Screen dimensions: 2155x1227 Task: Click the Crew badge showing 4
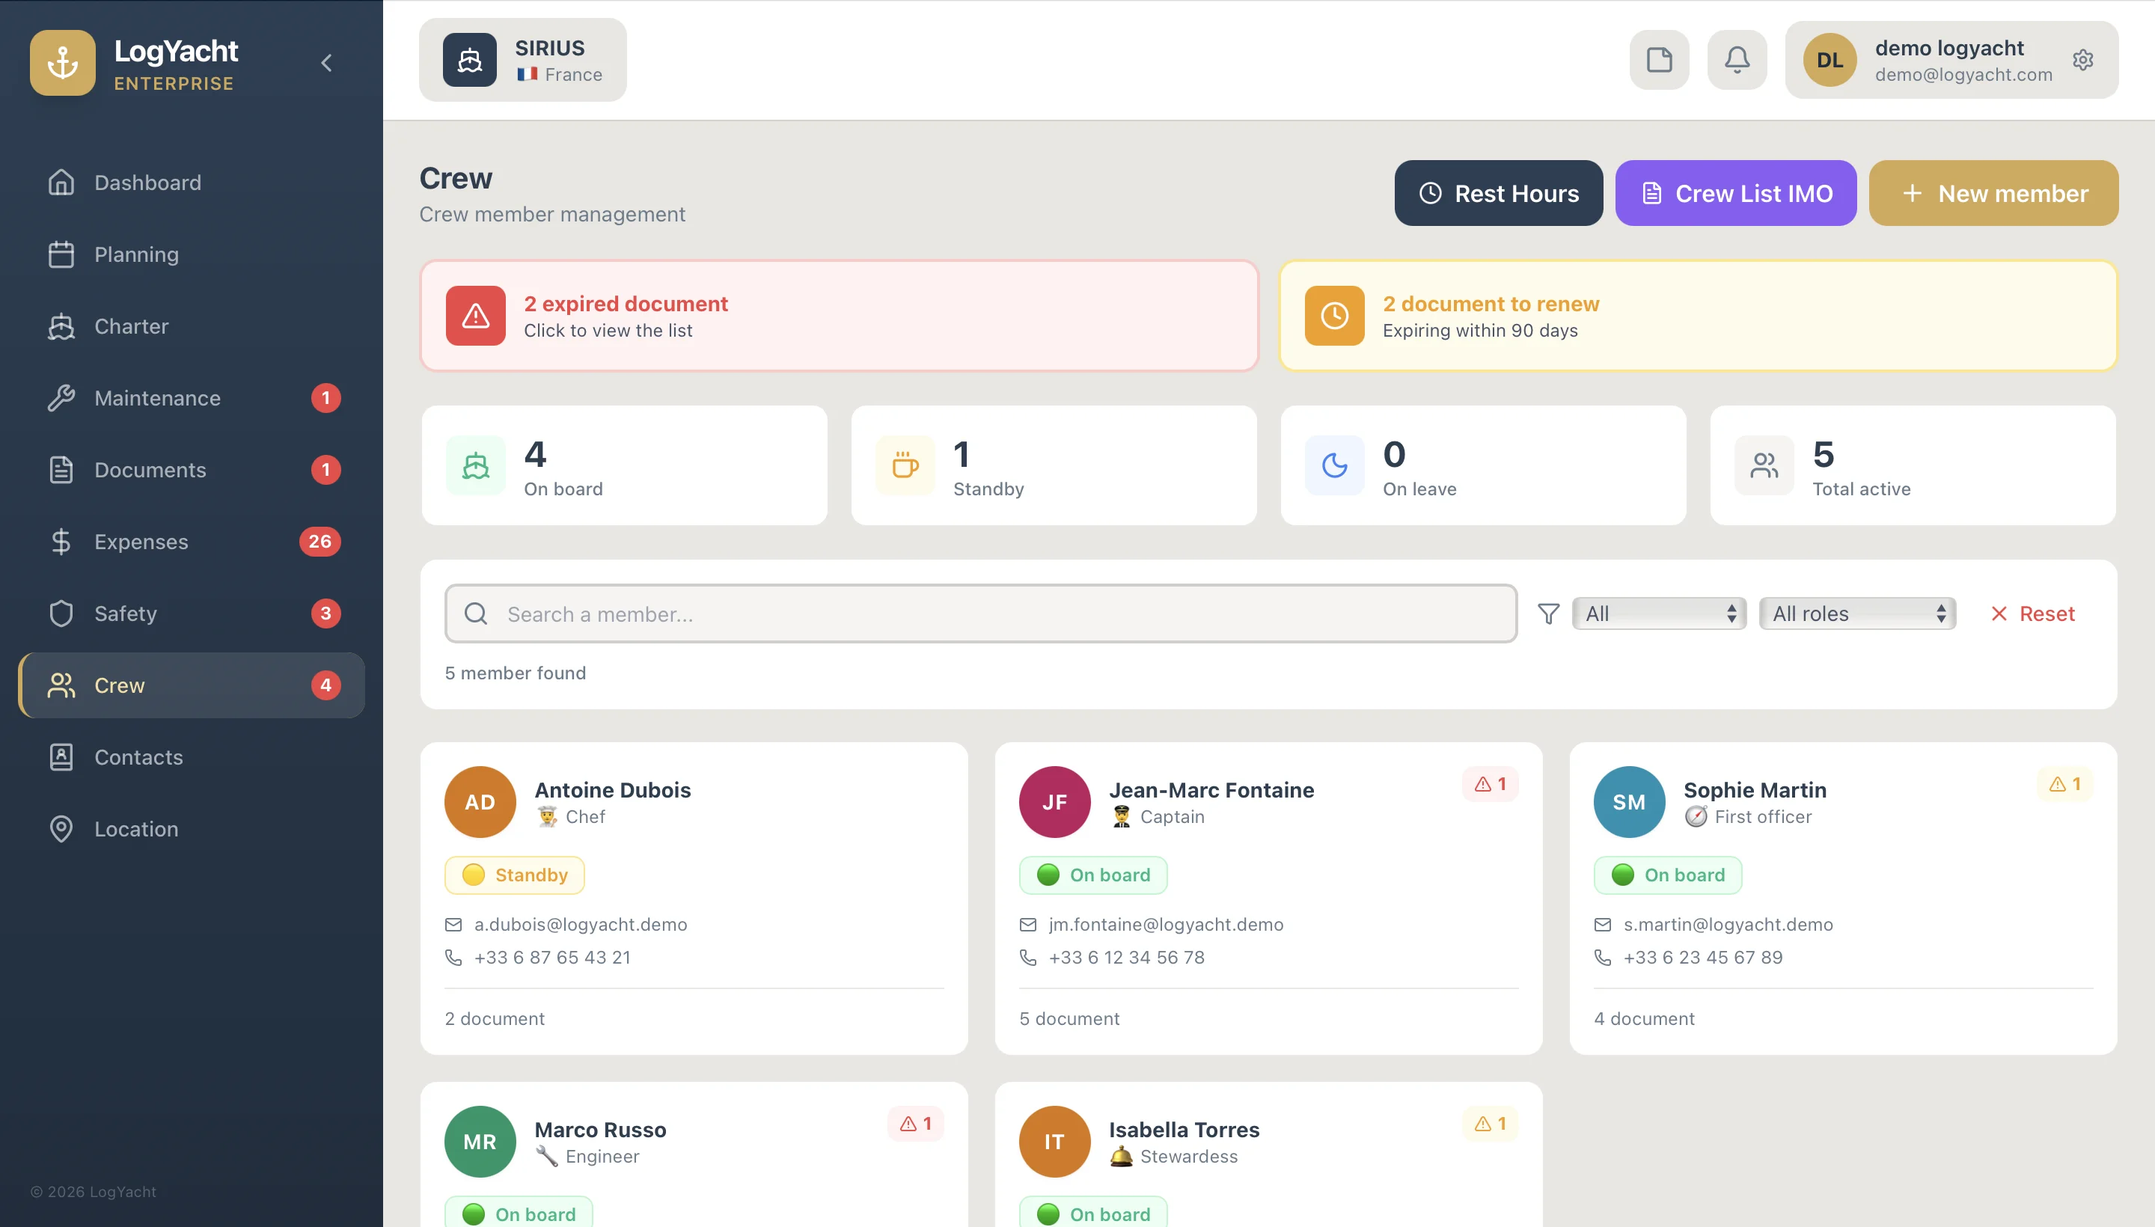pyautogui.click(x=325, y=685)
